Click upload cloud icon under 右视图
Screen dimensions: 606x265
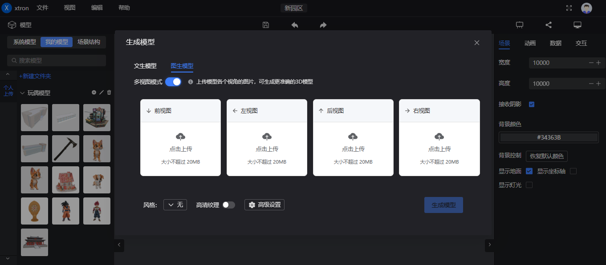click(439, 136)
